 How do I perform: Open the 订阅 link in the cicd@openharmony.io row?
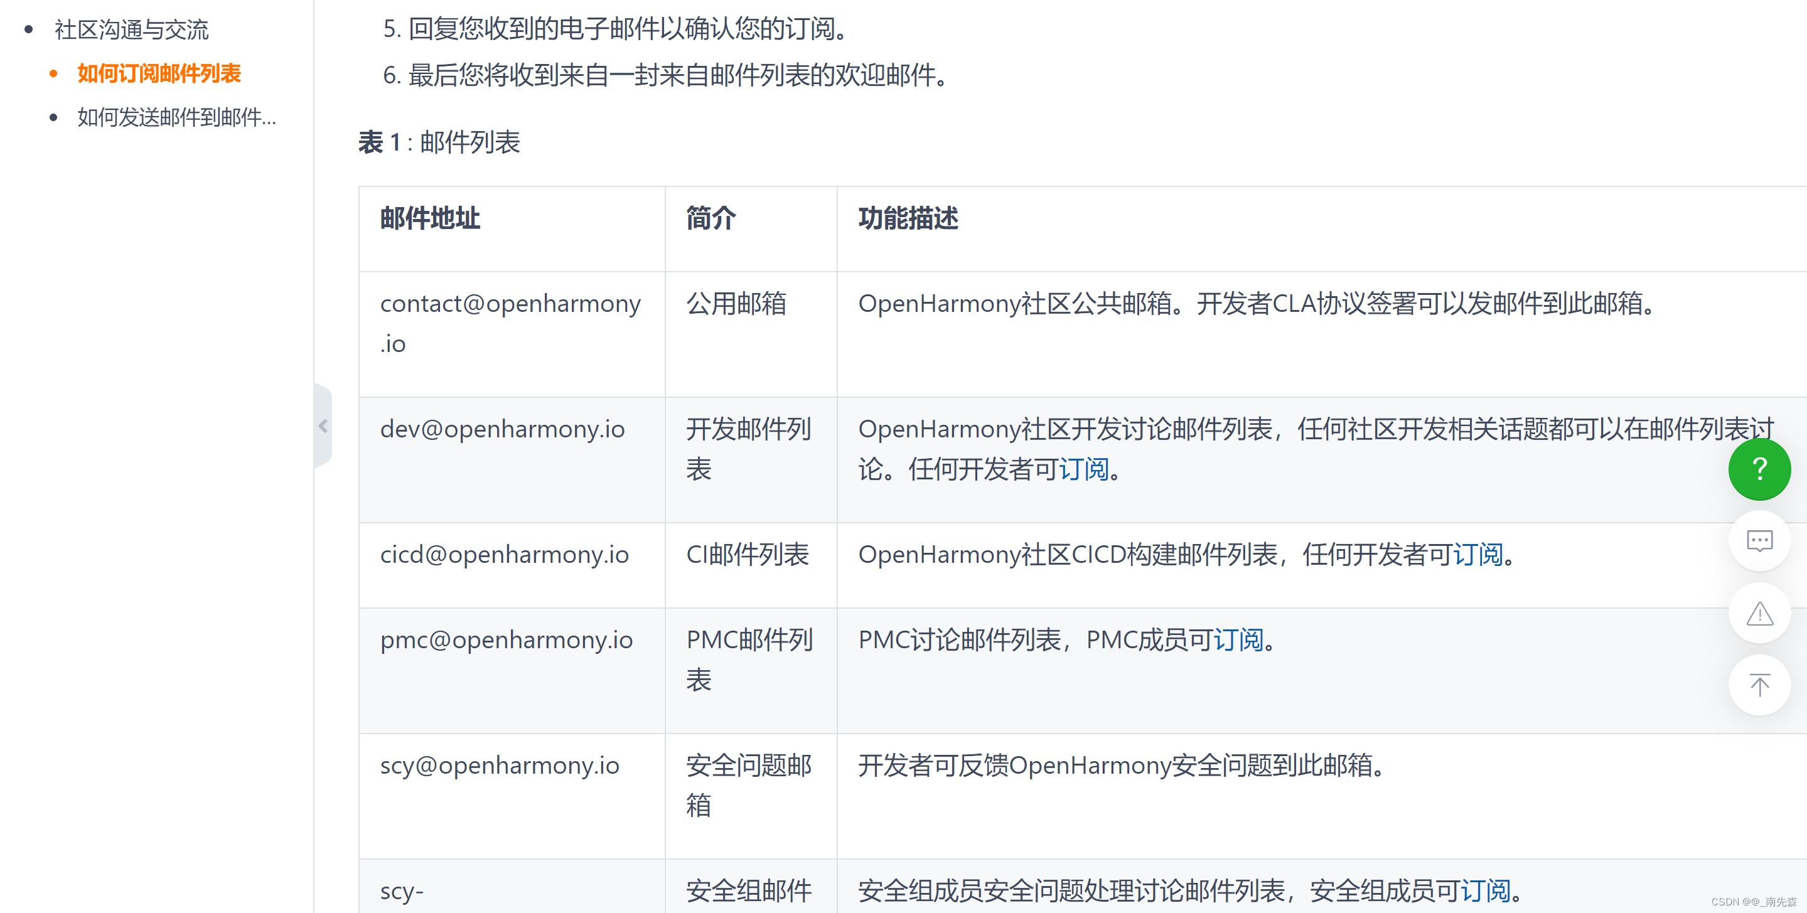tap(1477, 555)
